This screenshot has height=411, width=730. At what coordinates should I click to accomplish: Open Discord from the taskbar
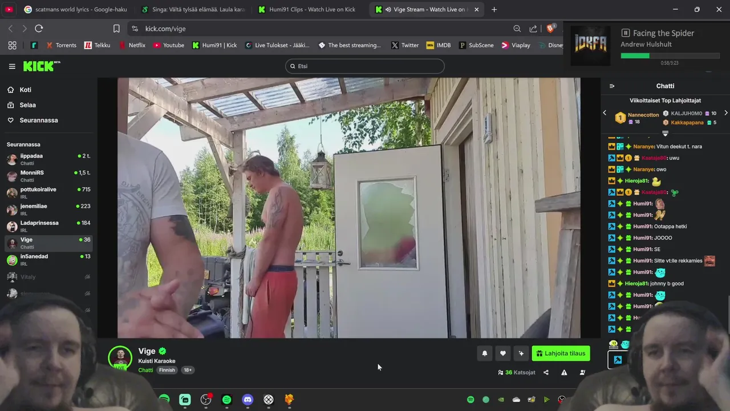coord(248,400)
